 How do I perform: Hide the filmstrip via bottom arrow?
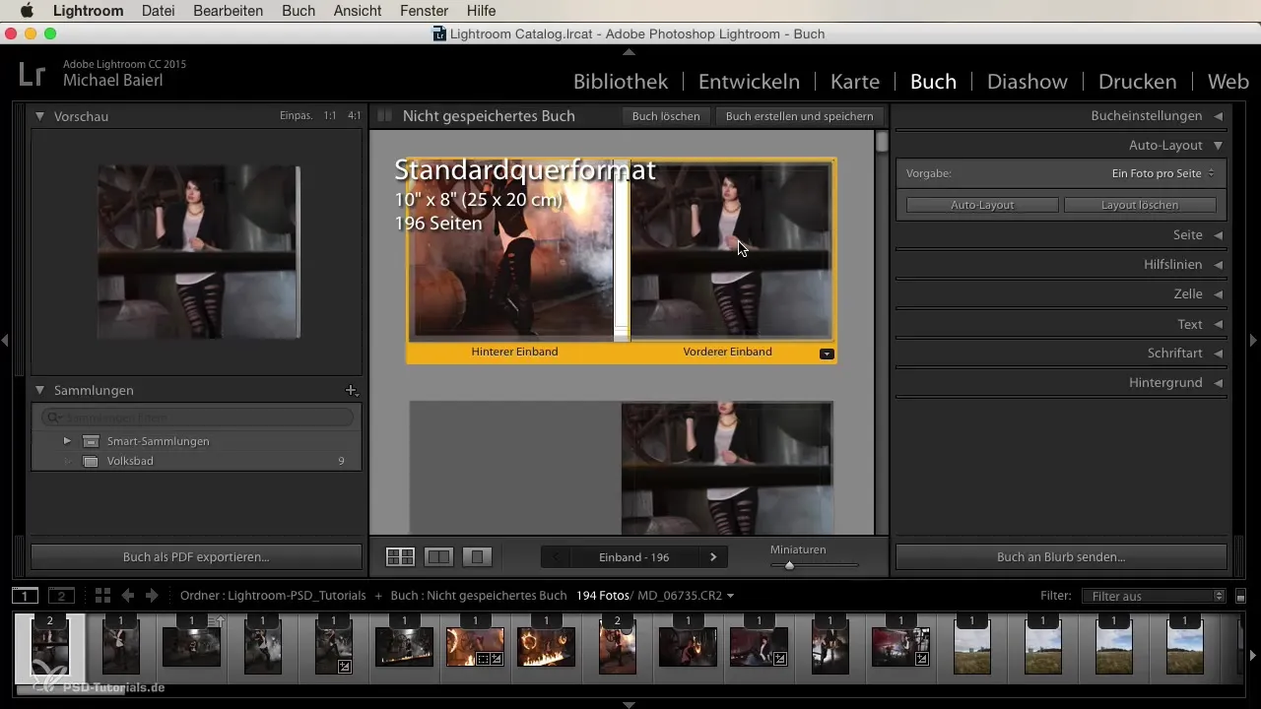[x=630, y=704]
